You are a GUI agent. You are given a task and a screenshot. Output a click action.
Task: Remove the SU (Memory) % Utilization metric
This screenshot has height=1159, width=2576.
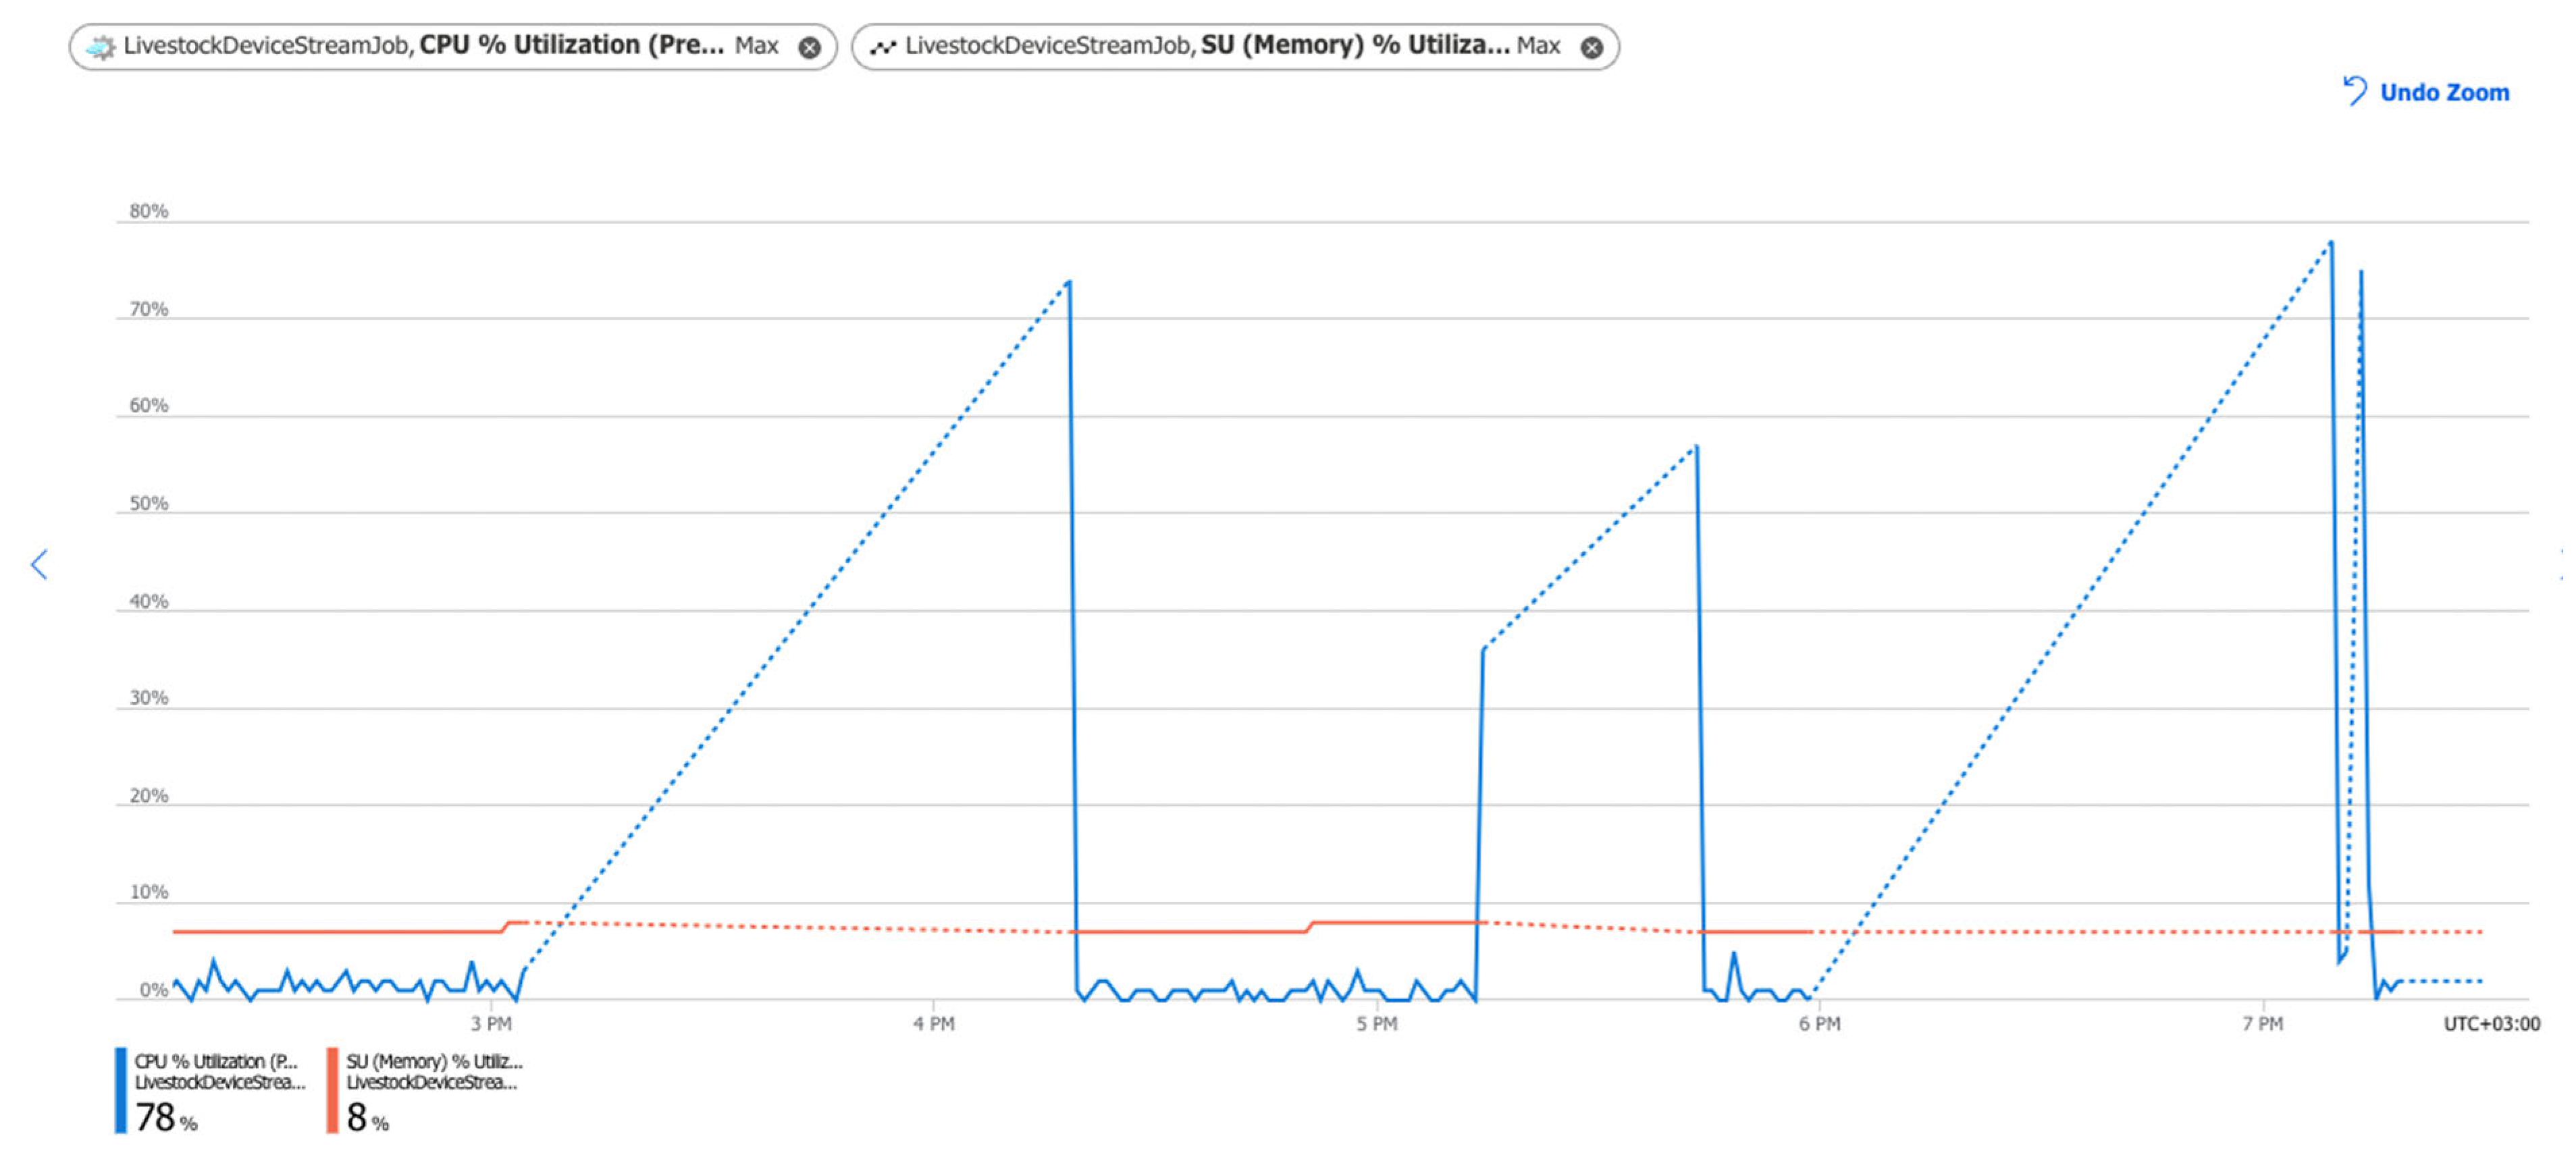[x=1591, y=47]
